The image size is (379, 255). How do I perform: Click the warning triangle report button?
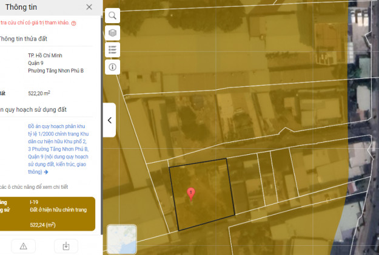[x=23, y=246]
